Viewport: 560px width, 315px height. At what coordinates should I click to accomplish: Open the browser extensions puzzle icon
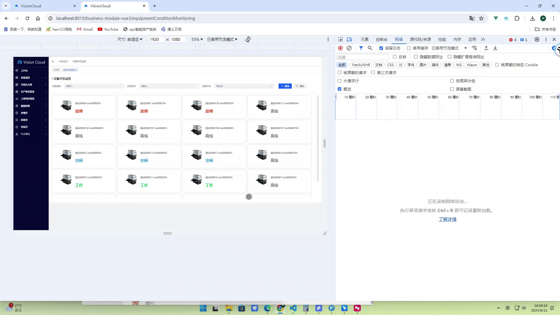point(517,18)
